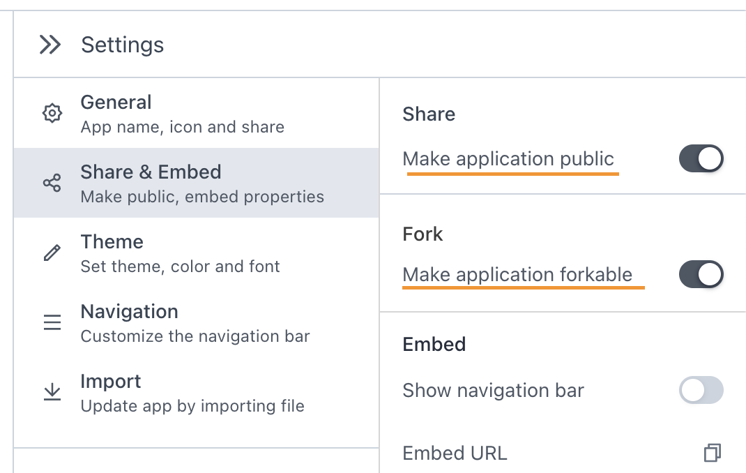Click the Embed URL label
The width and height of the screenshot is (746, 473).
tap(455, 453)
